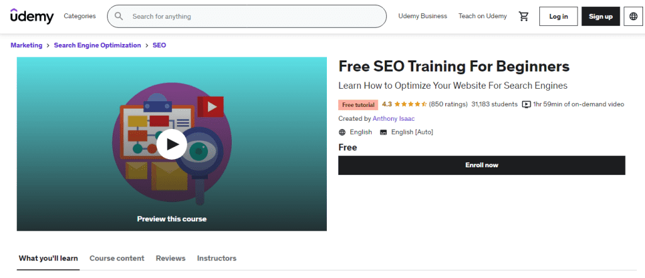This screenshot has height=278, width=645.
Task: Click the Free tutorial badge
Action: [358, 104]
